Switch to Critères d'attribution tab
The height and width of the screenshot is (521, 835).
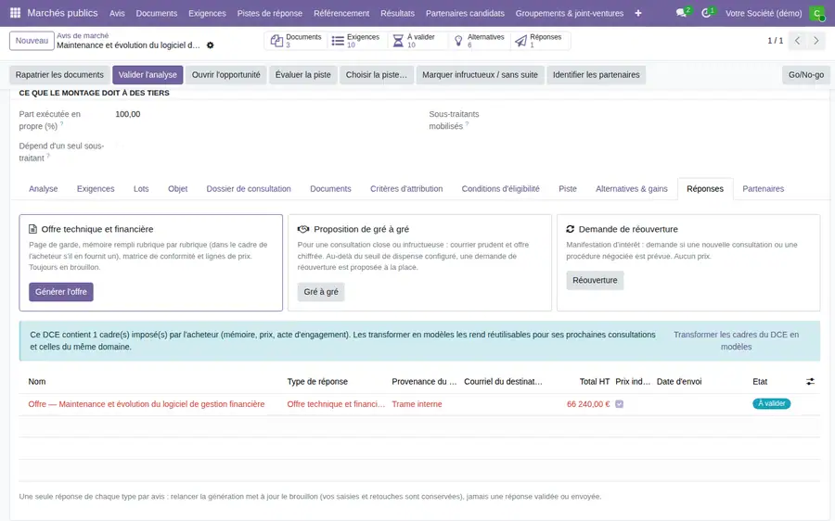[x=406, y=189]
